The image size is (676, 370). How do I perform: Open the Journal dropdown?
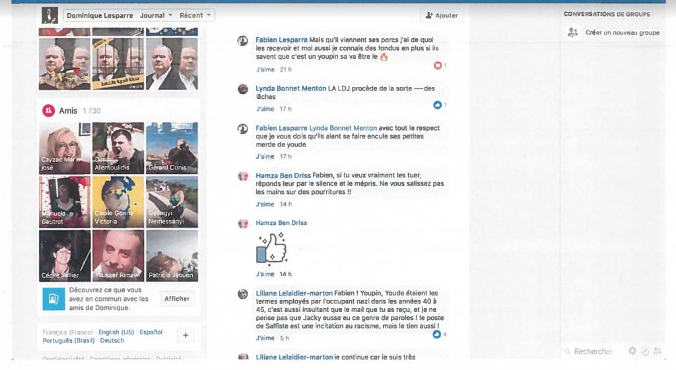[x=156, y=16]
